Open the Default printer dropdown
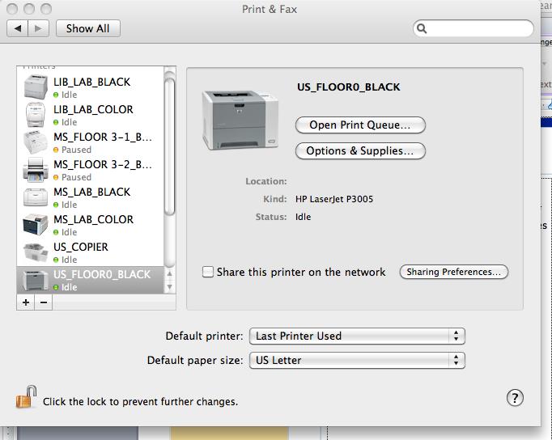The image size is (552, 440). pyautogui.click(x=357, y=336)
